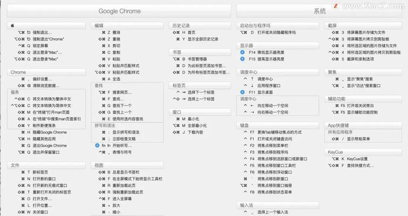The image size is (408, 216).
Task: Select the 应用程序窗口 row
Action: [262, 86]
